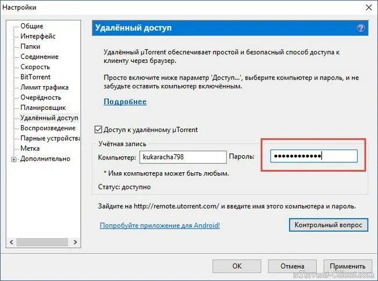Viewport: 378px width, 281px height.
Task: Toggle the 'Доступ к удалённому µTorrent' checkbox
Action: [98, 130]
